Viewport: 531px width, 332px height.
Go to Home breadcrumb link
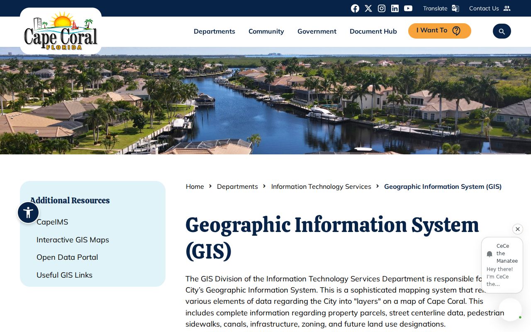point(195,187)
